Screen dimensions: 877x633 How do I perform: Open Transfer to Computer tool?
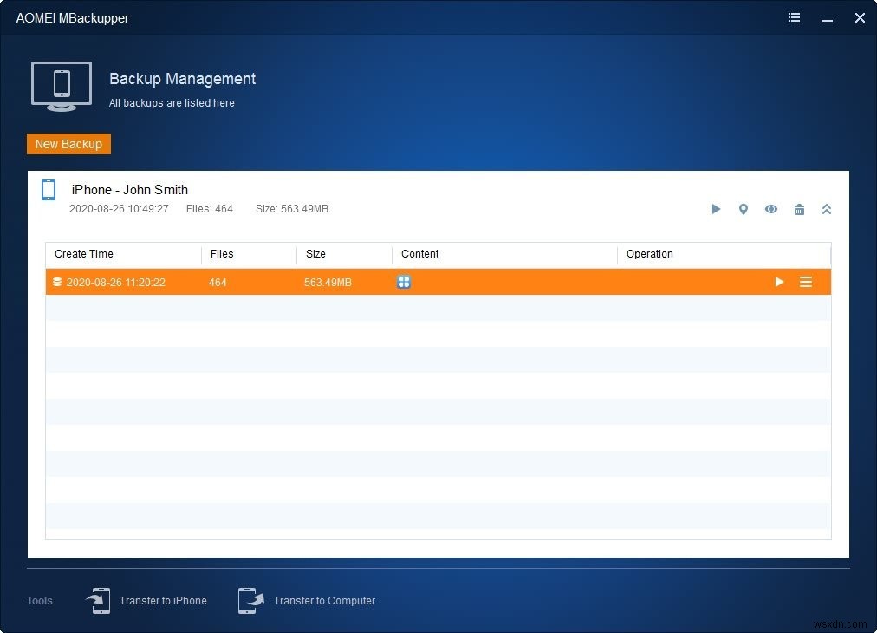coord(324,600)
